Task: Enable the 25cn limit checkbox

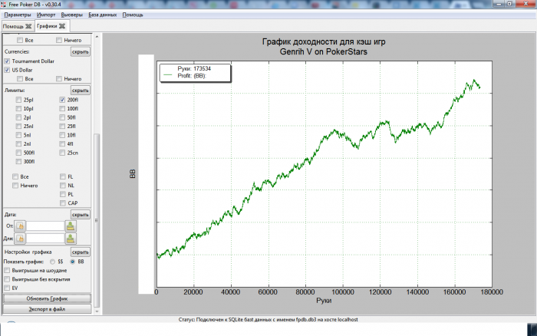Action: pyautogui.click(x=62, y=153)
